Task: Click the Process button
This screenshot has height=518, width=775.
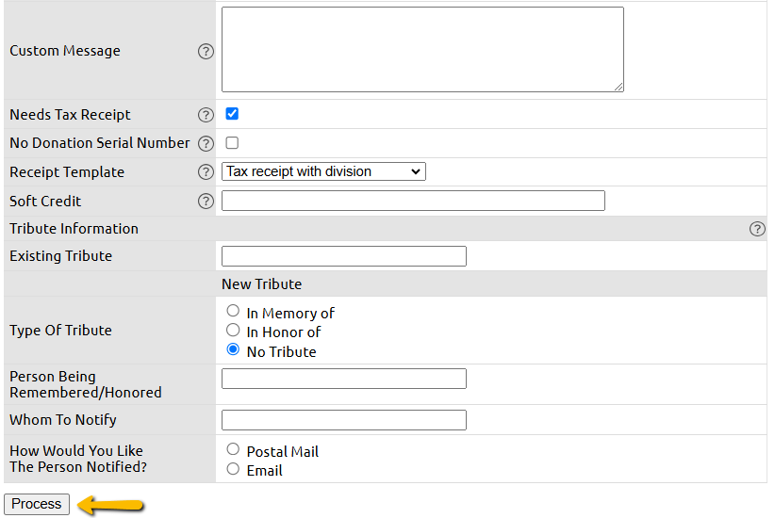Action: pyautogui.click(x=37, y=504)
